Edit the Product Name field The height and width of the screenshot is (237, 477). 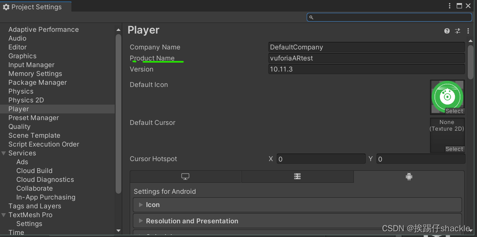(367, 58)
